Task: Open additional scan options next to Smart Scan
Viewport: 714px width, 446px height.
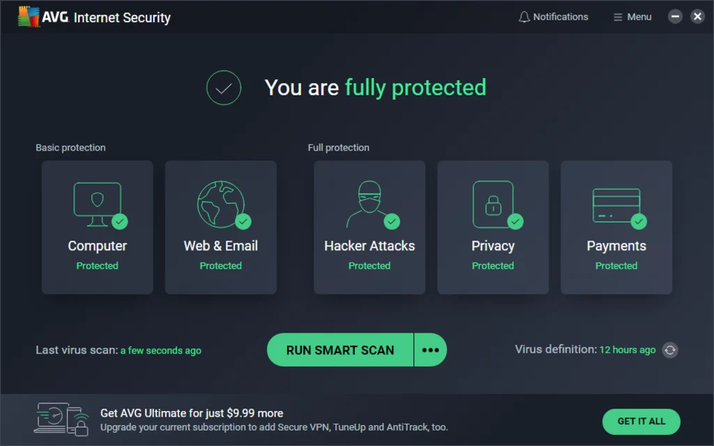Action: click(x=430, y=350)
